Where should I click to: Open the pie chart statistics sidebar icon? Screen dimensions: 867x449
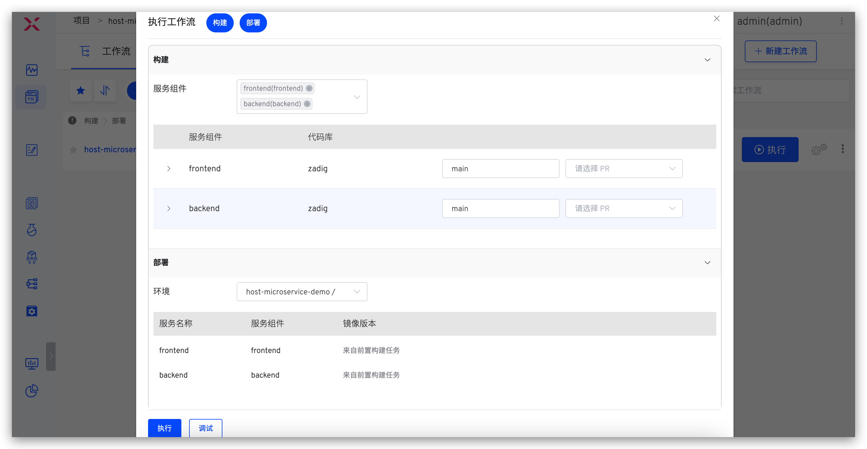click(x=32, y=391)
